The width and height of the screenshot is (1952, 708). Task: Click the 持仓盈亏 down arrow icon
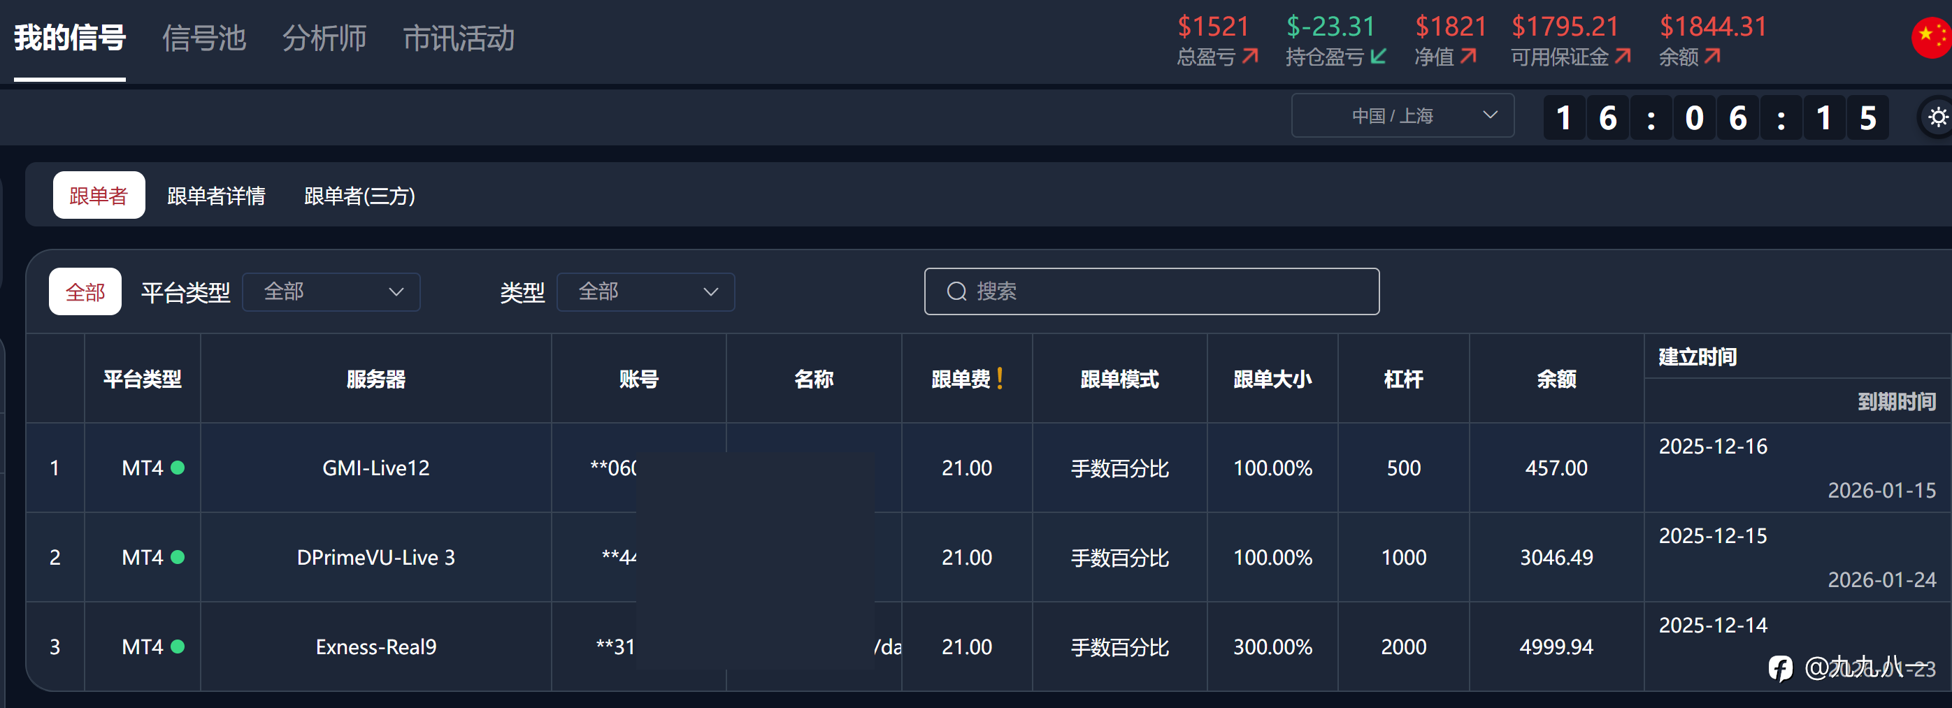[x=1379, y=57]
